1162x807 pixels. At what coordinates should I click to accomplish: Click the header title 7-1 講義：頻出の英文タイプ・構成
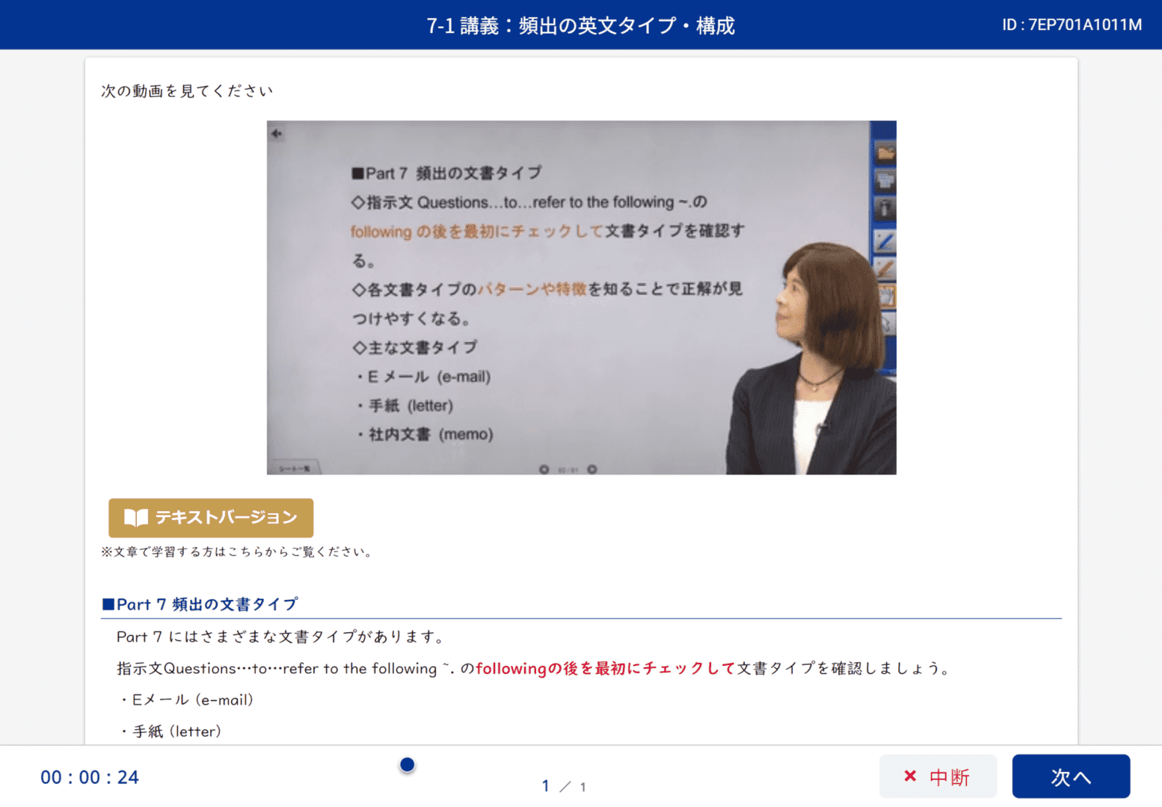pos(581,25)
